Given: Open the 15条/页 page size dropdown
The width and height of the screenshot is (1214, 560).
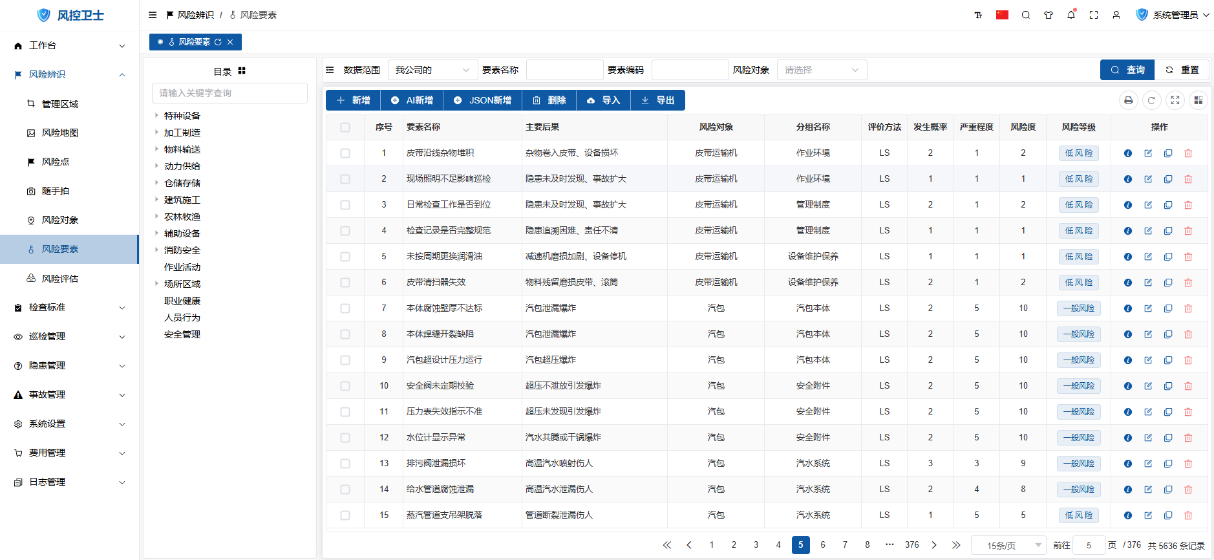Looking at the screenshot, I should pos(1008,545).
